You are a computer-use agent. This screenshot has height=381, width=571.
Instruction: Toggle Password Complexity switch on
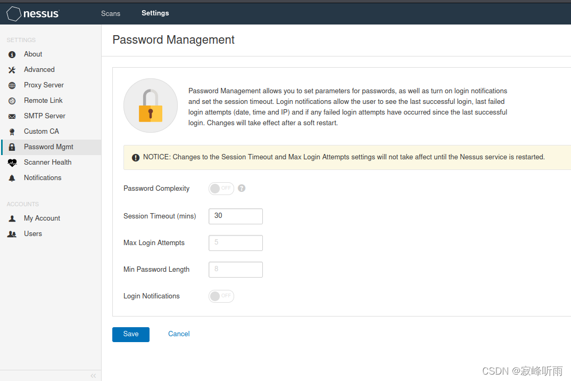coord(221,188)
